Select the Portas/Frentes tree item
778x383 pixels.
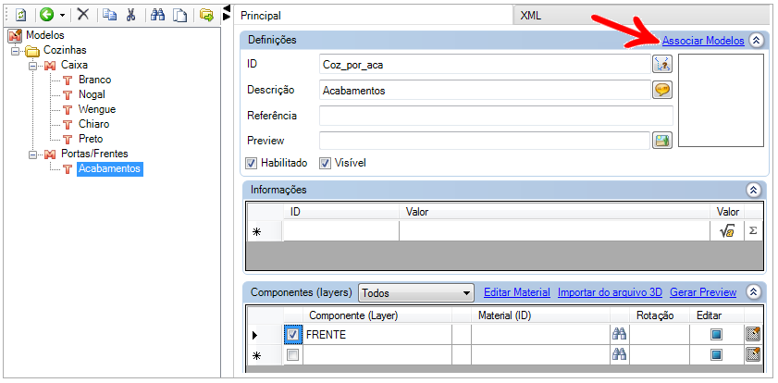[x=94, y=154]
